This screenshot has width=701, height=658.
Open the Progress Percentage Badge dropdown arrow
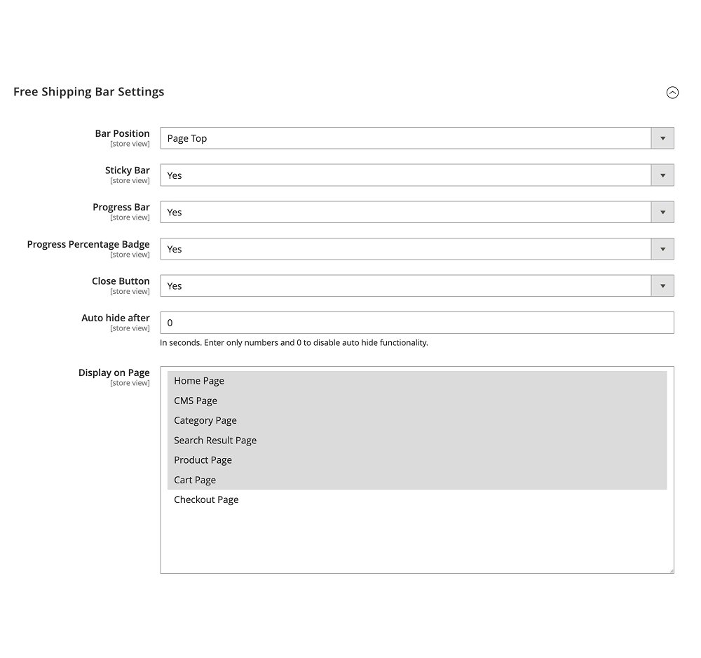point(662,249)
